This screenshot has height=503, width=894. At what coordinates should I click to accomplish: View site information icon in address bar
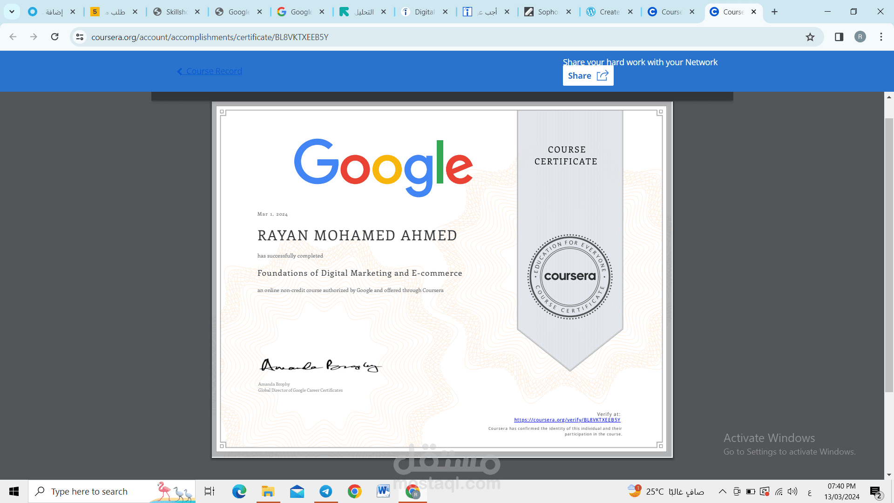pyautogui.click(x=80, y=37)
